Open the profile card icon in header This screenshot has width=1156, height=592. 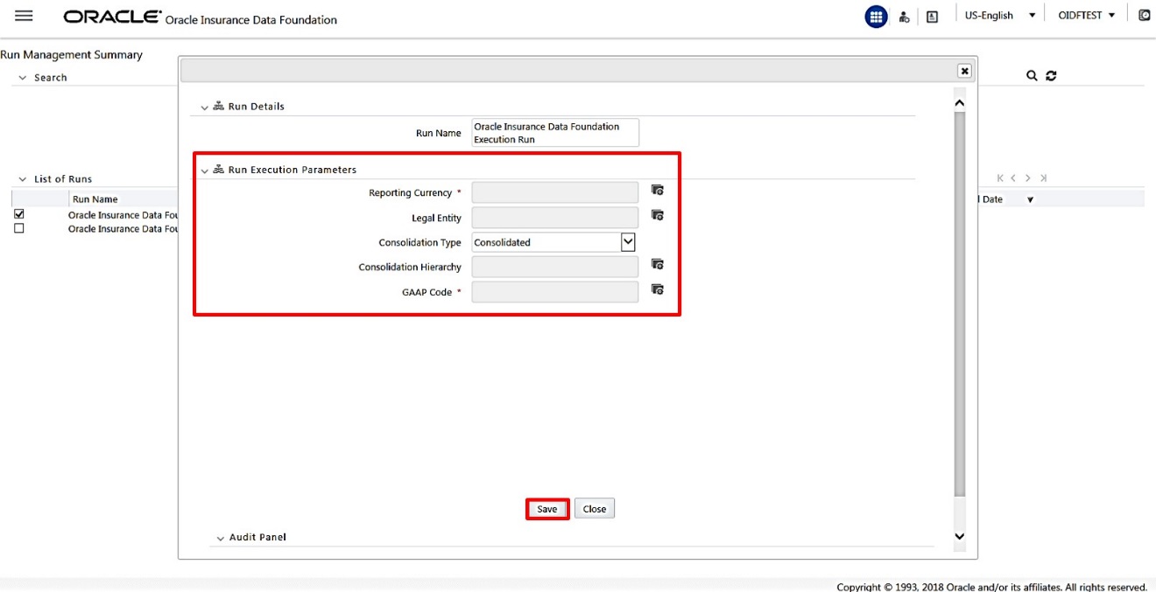click(x=932, y=17)
